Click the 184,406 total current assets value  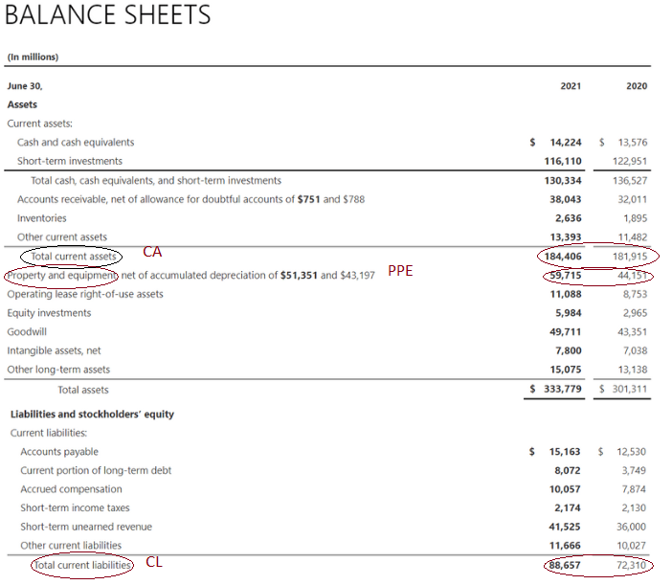pos(562,257)
